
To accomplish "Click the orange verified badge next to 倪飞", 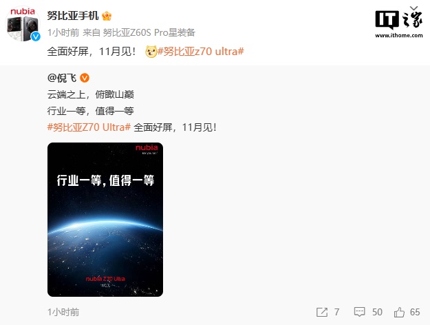I will [85, 78].
